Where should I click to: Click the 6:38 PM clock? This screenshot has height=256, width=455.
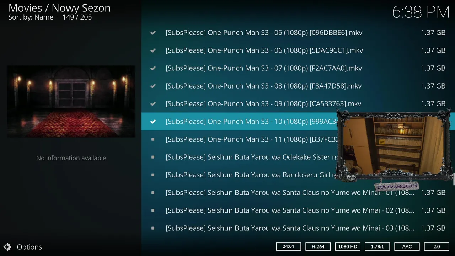click(421, 12)
